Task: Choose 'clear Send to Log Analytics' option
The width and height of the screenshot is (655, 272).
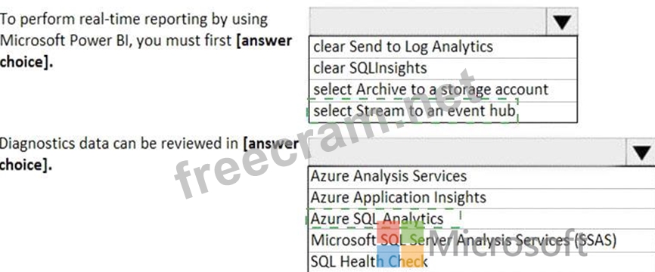Action: (x=443, y=47)
